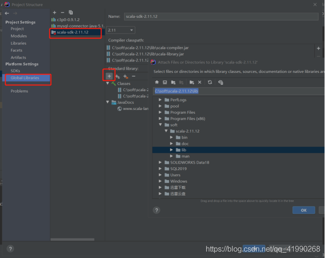Remove selected global library with minus icon
The width and height of the screenshot is (325, 258).
(x=62, y=13)
